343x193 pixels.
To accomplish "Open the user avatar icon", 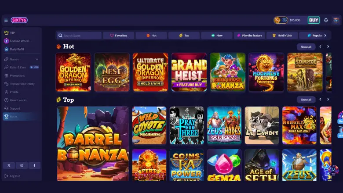I will 336,20.
